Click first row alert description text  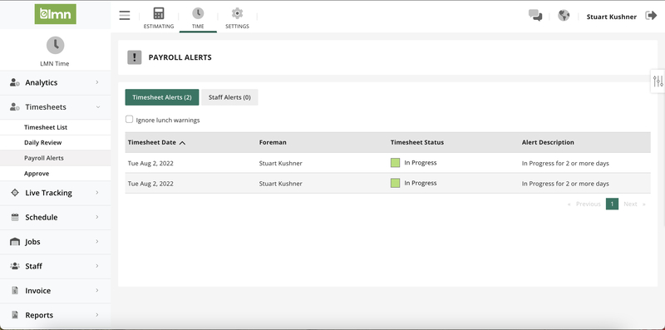click(565, 163)
